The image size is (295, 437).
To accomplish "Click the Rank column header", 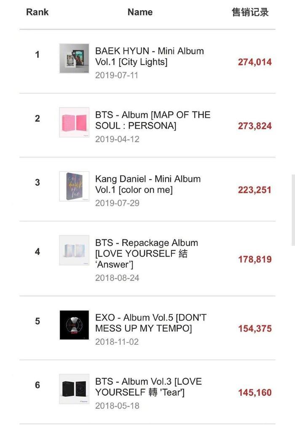I will coord(38,12).
